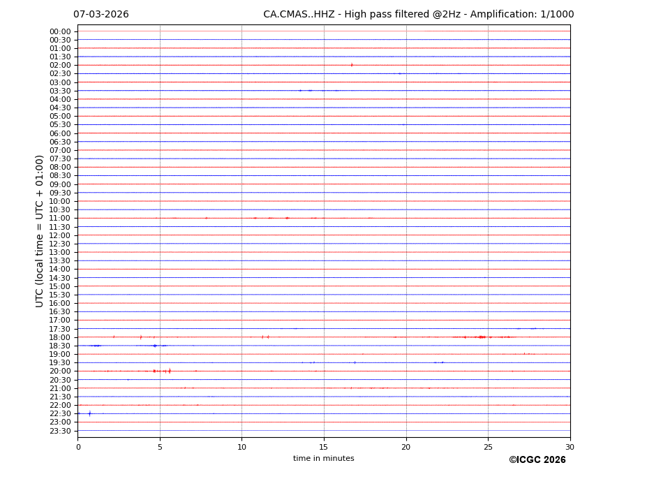Click the 15 tick on the minutes axis
647x486 pixels.
pos(324,447)
